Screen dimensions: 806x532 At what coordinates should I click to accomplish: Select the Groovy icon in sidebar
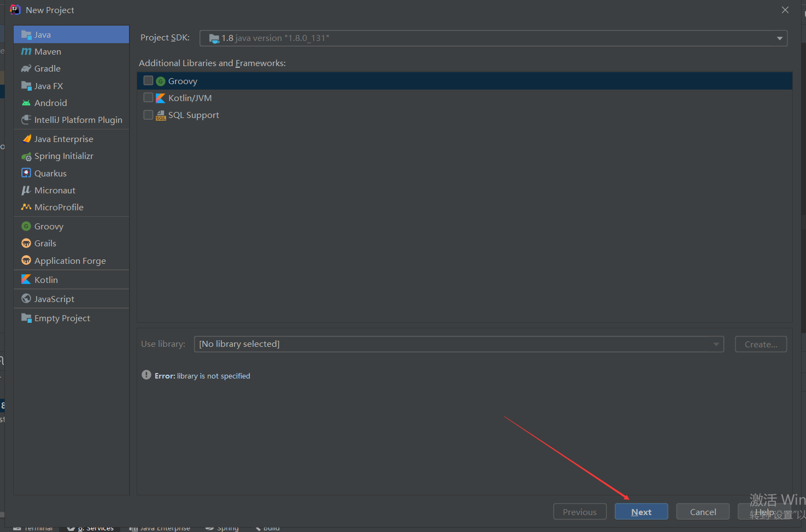point(26,226)
